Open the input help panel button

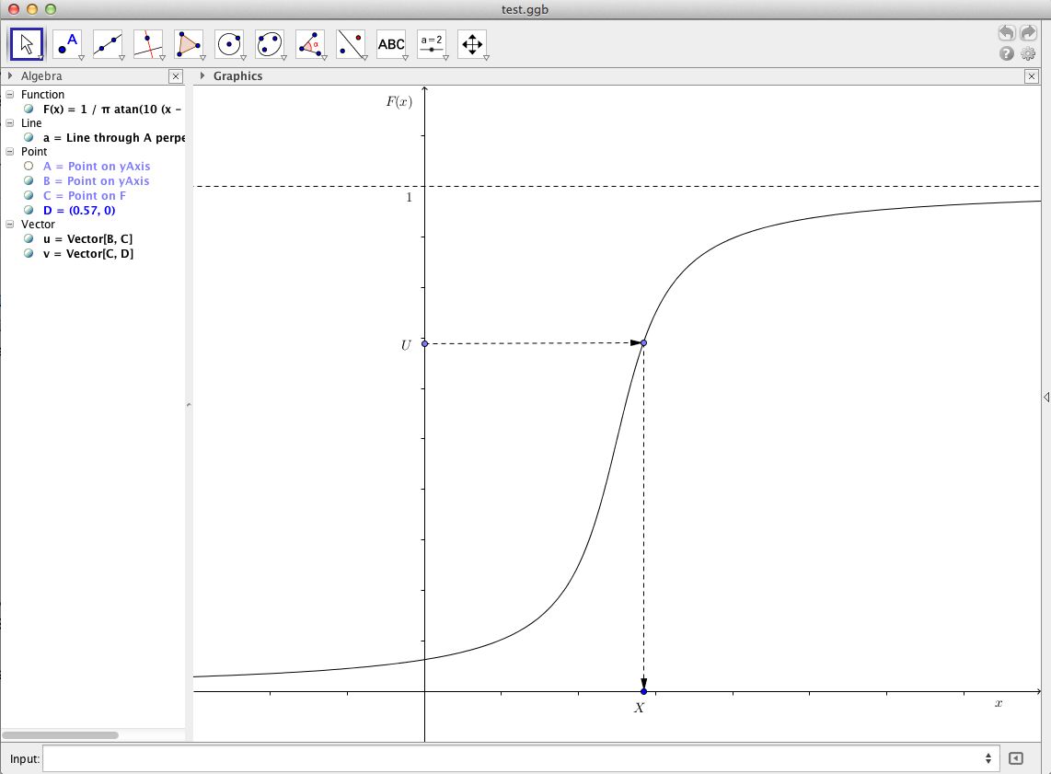1016,758
